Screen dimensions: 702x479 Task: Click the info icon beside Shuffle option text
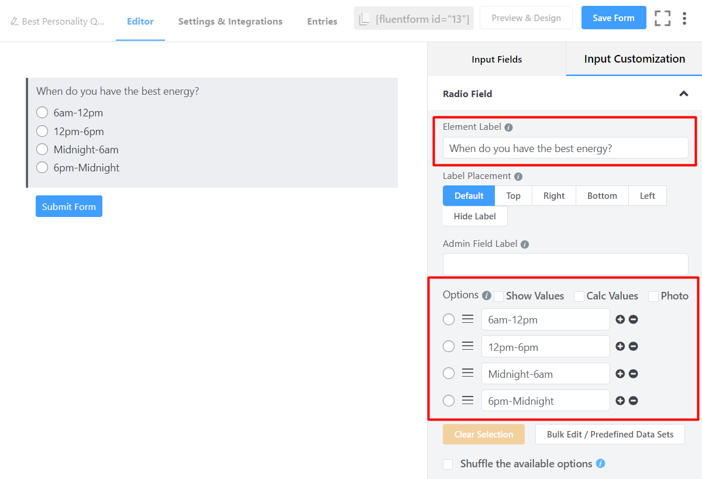[x=601, y=463]
